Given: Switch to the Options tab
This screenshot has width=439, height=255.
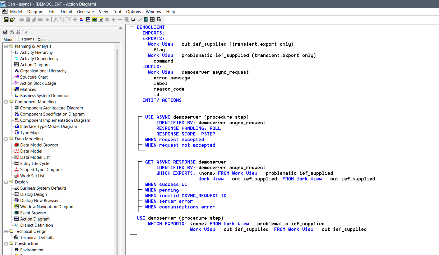Looking at the screenshot, I should [44, 39].
